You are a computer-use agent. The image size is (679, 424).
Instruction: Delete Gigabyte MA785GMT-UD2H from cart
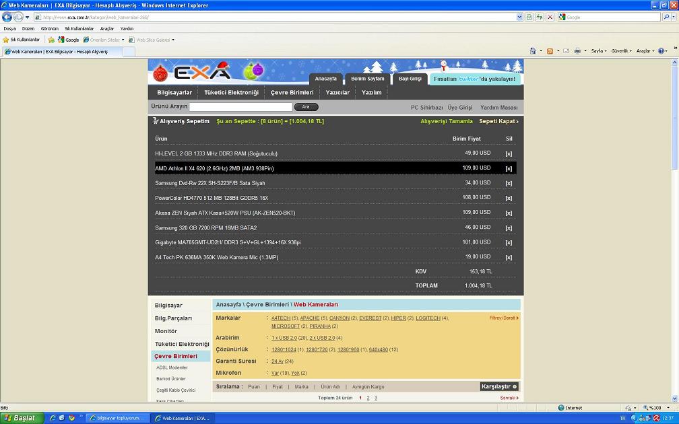509,243
